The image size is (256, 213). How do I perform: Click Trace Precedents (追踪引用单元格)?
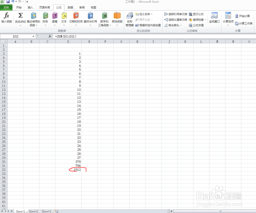[176, 14]
